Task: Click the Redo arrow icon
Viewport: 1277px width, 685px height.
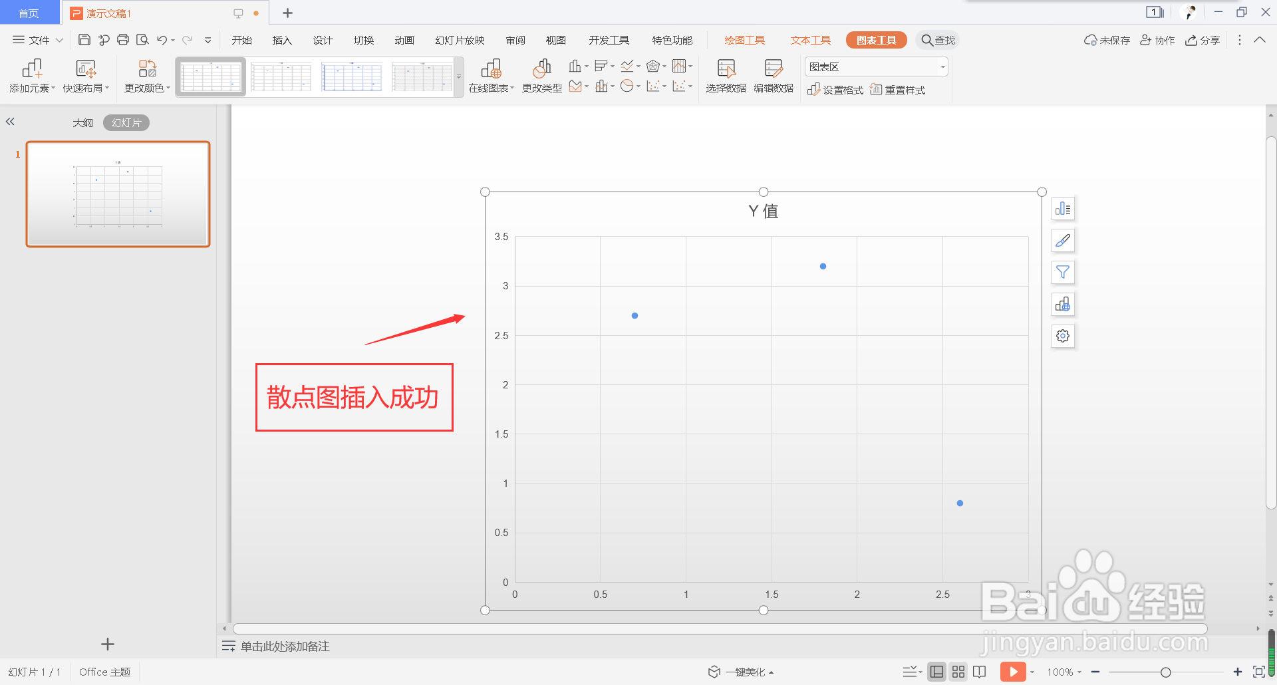Action: [187, 40]
